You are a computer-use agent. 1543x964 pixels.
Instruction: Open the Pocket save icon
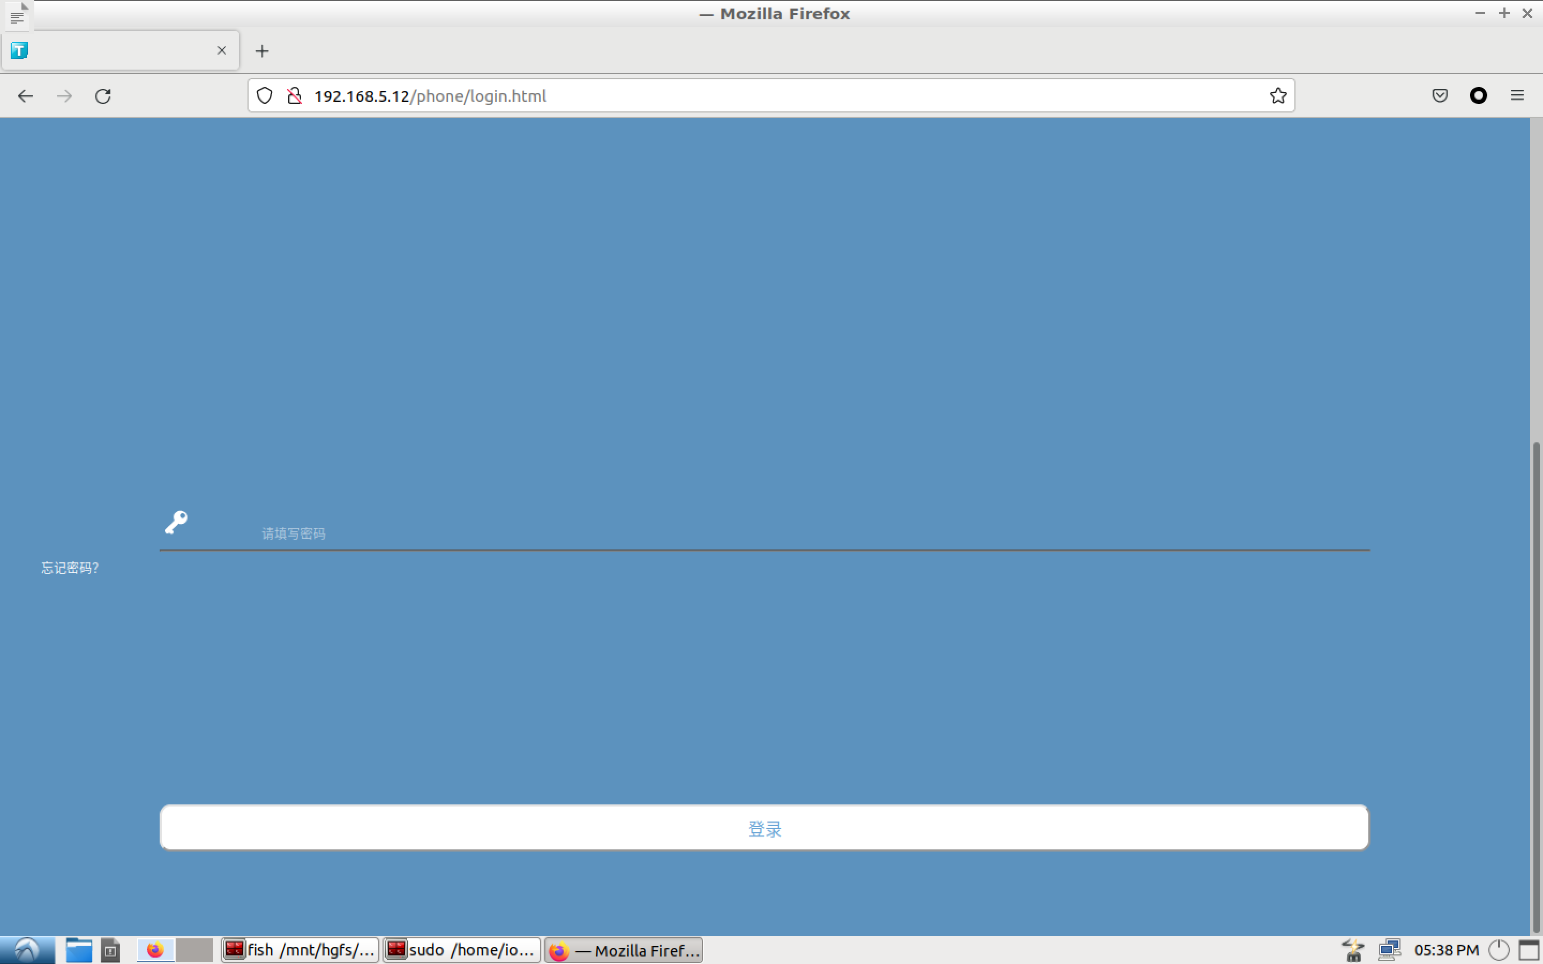pyautogui.click(x=1440, y=96)
